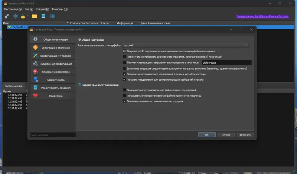Click the Общие настройки heading icon
Screen dimensions: 297x174
[x=79, y=40]
